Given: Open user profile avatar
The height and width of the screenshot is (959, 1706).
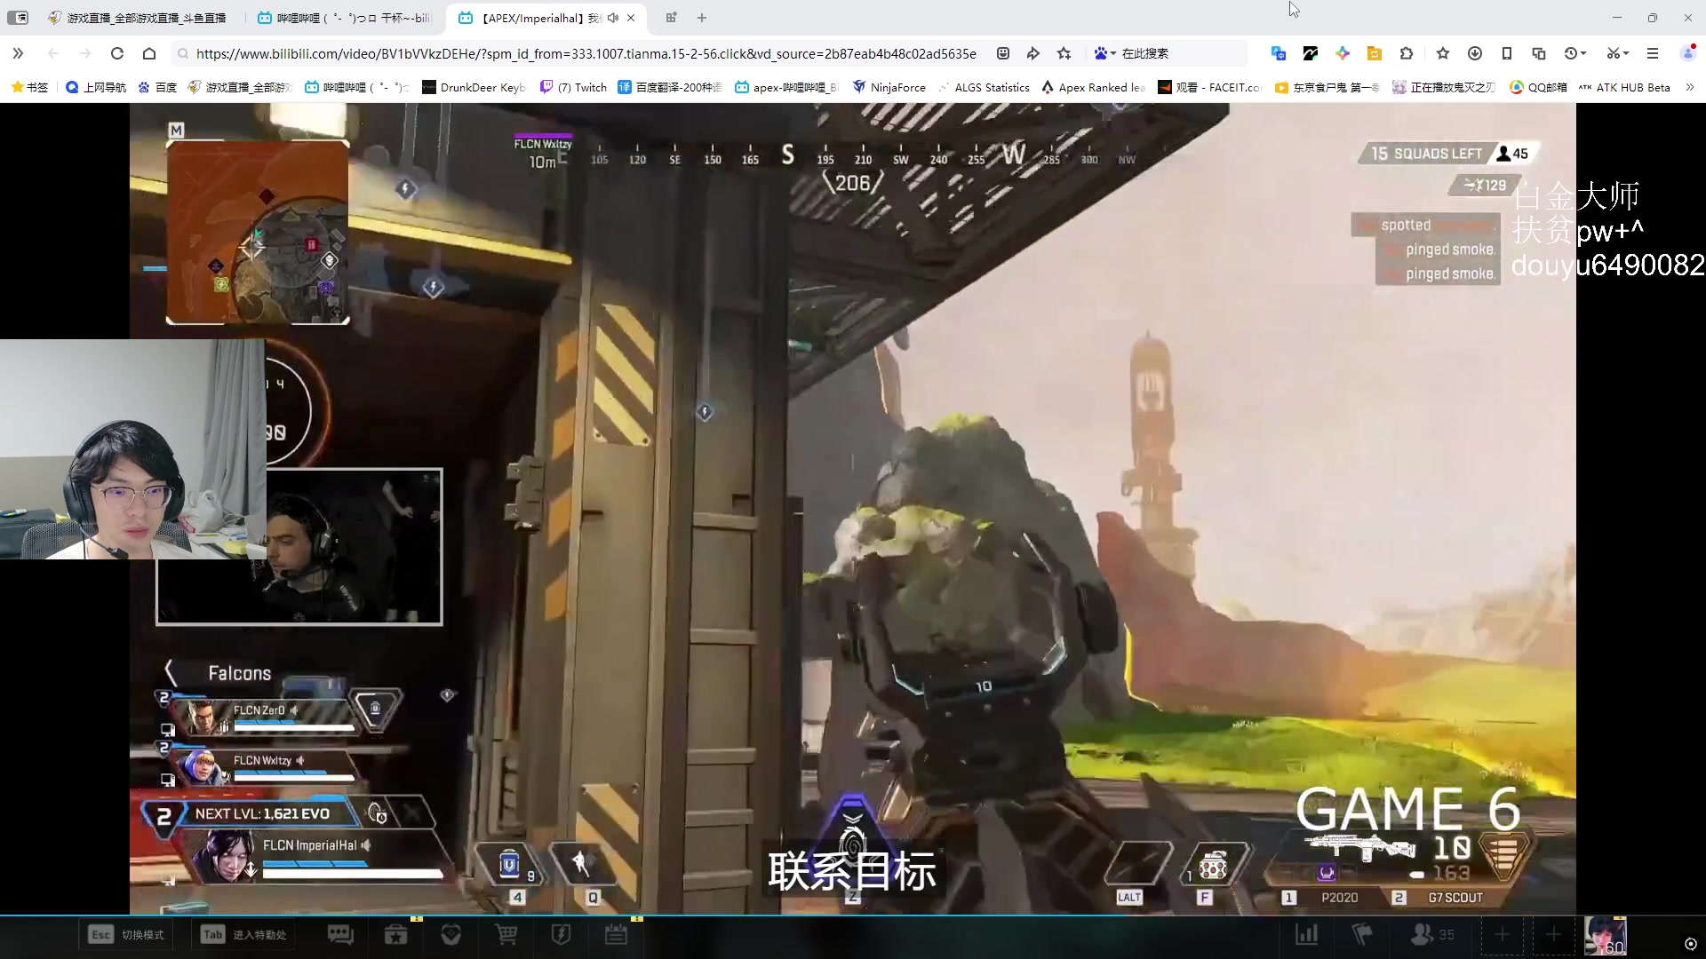Looking at the screenshot, I should tap(1687, 53).
